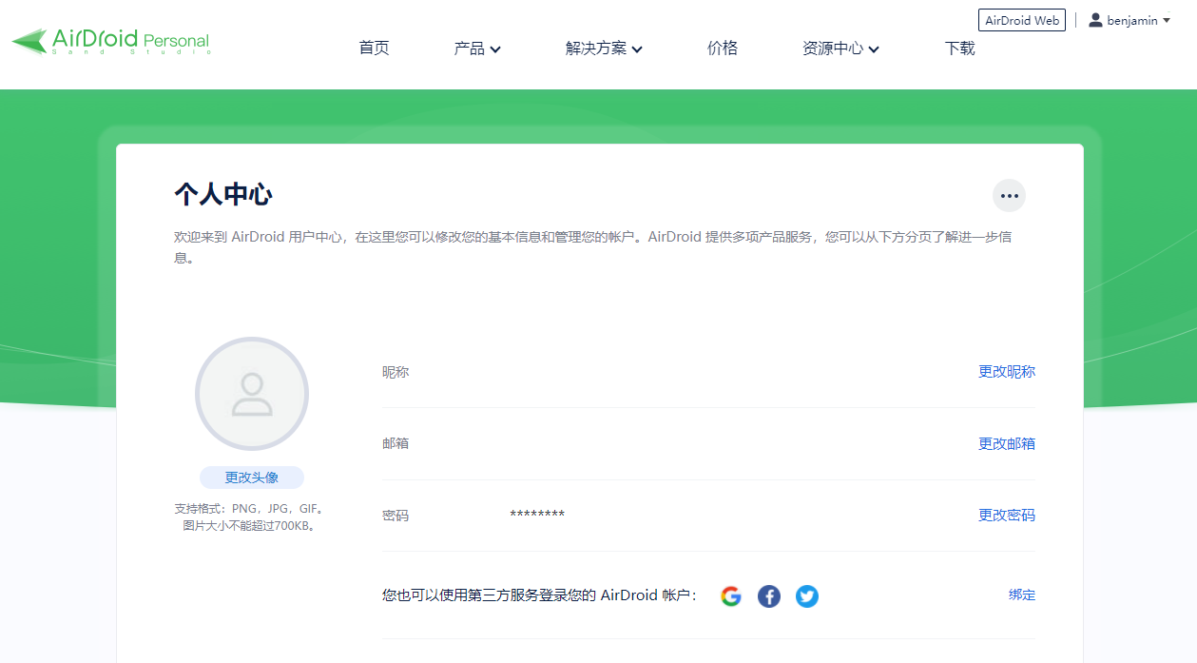Click the Google login icon
The image size is (1197, 663).
point(730,596)
